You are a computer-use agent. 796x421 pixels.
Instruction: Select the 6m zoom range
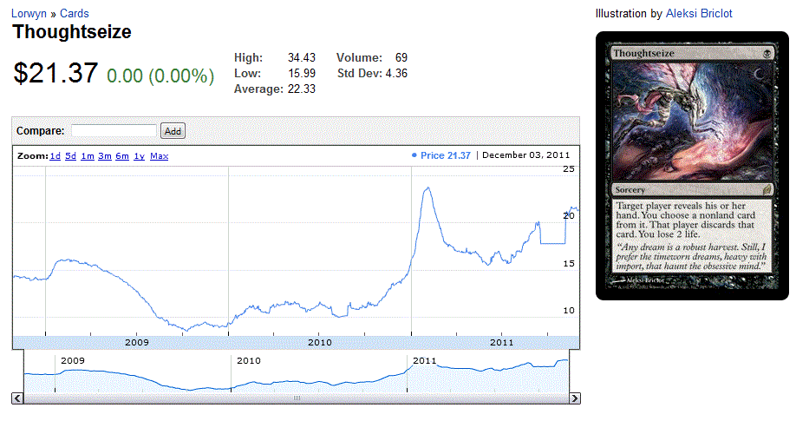(x=122, y=156)
